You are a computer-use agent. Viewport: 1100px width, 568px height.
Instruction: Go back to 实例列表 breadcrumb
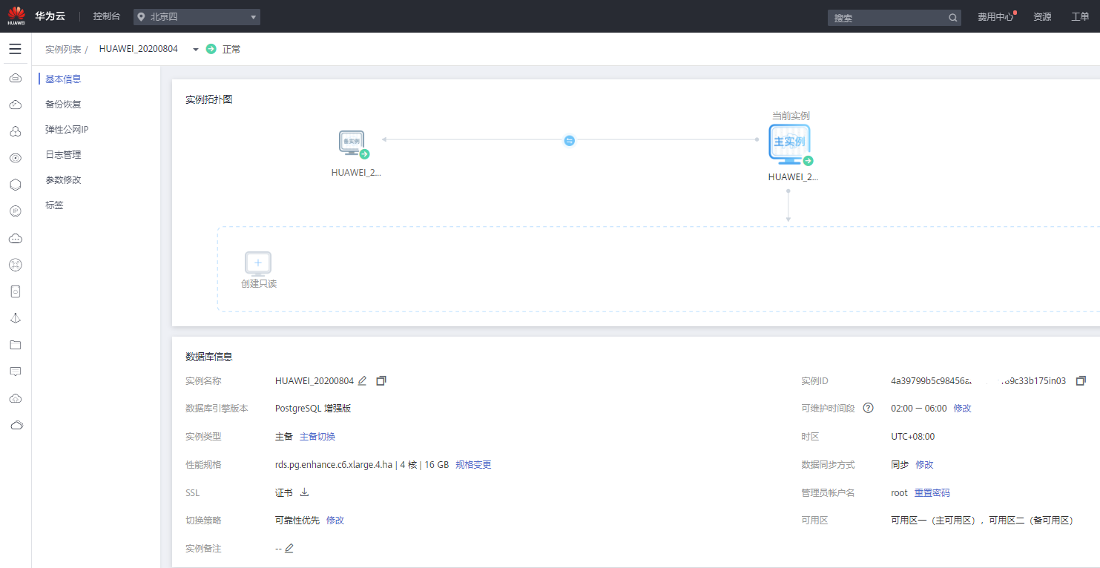(x=63, y=49)
